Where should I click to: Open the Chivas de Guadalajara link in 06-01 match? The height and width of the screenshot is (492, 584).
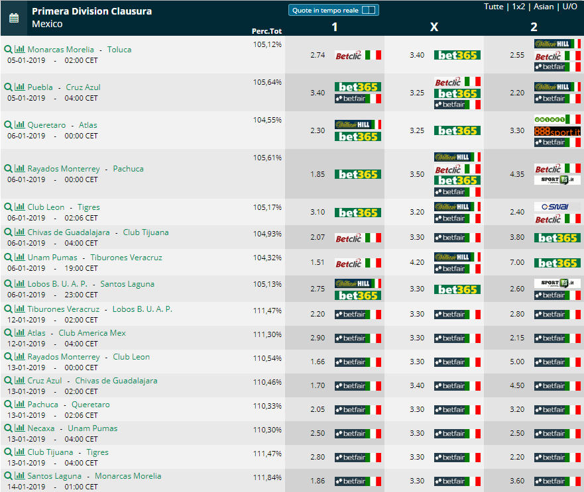point(68,232)
